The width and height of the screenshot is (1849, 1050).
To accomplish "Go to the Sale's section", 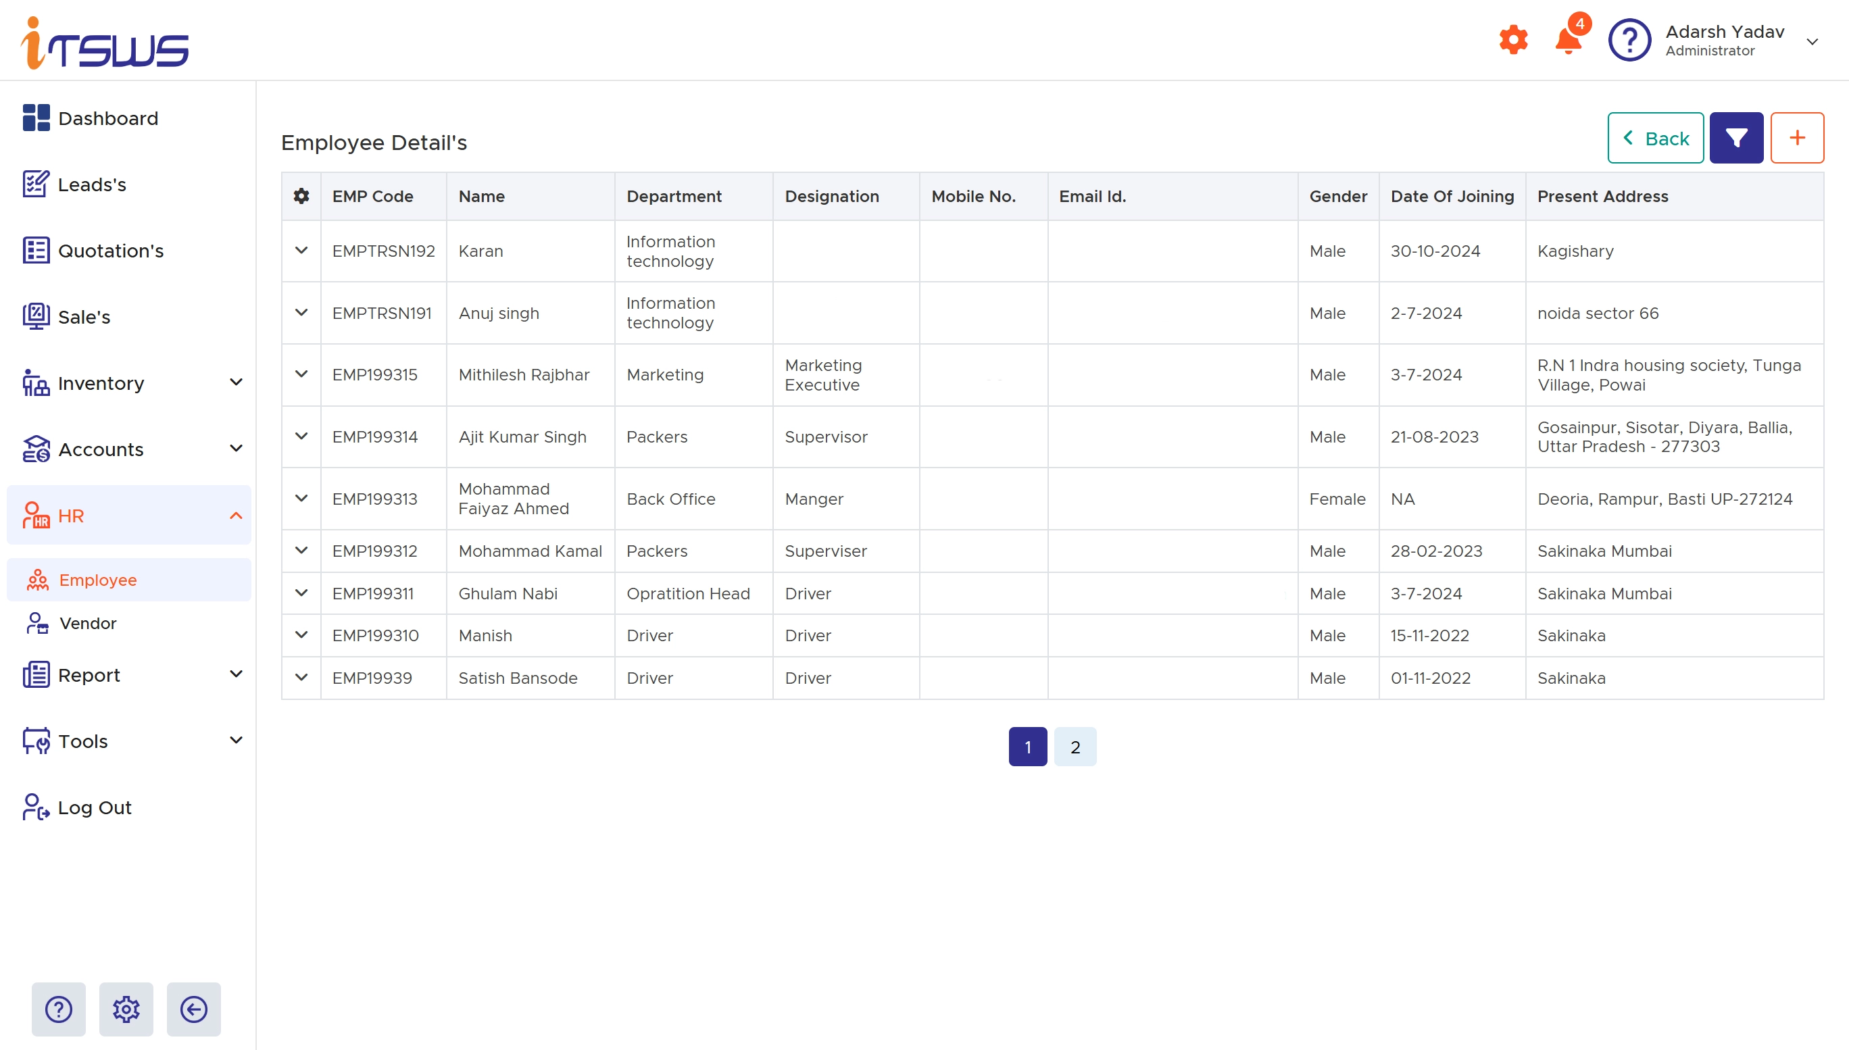I will point(84,317).
